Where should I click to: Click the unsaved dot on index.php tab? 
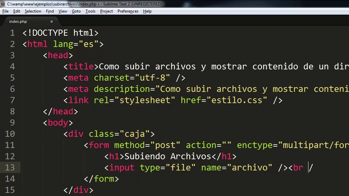52,22
